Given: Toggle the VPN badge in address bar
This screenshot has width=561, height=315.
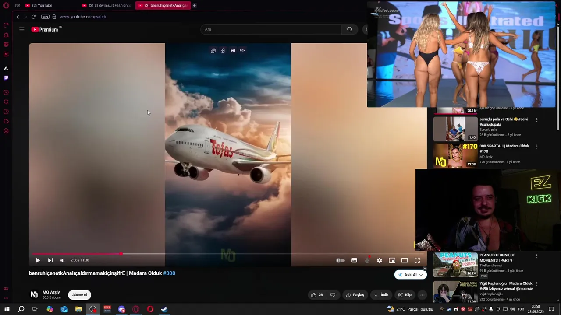Looking at the screenshot, I should pos(45,17).
